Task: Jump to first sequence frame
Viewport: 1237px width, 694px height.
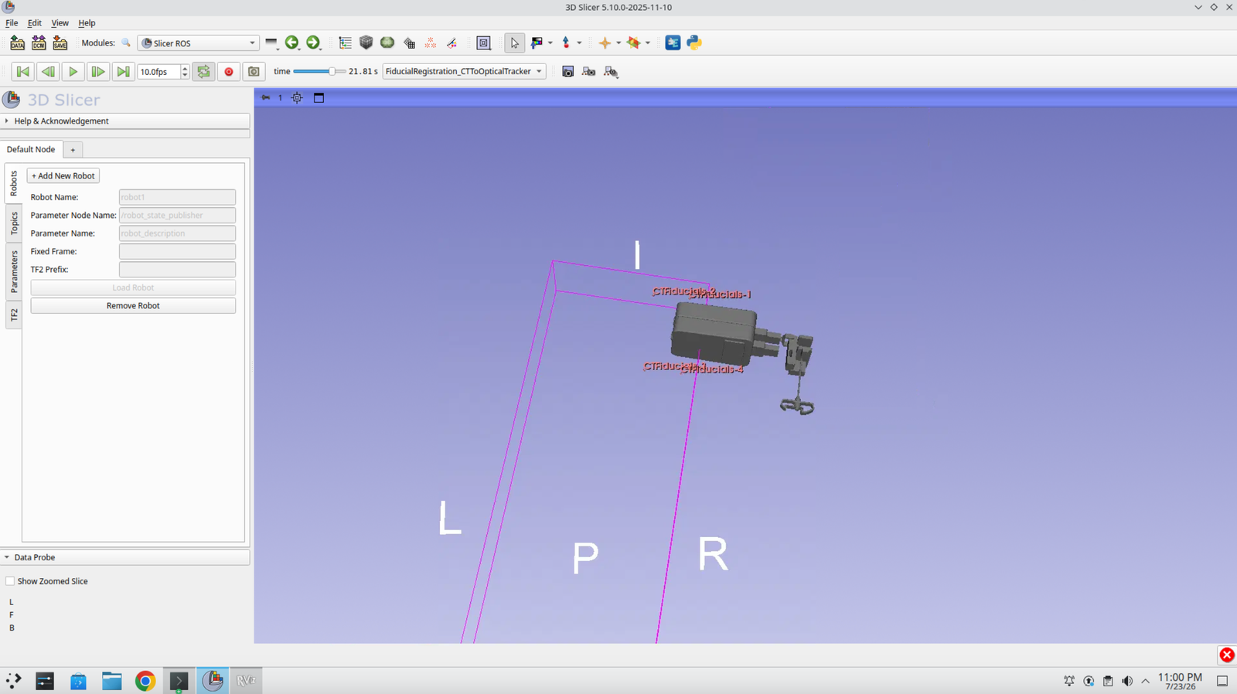Action: (22, 72)
